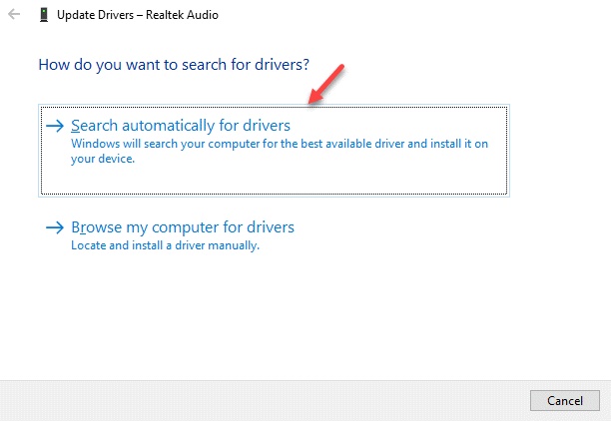Click 'Locate and install a driver manually' text
611x421 pixels.
(x=165, y=245)
